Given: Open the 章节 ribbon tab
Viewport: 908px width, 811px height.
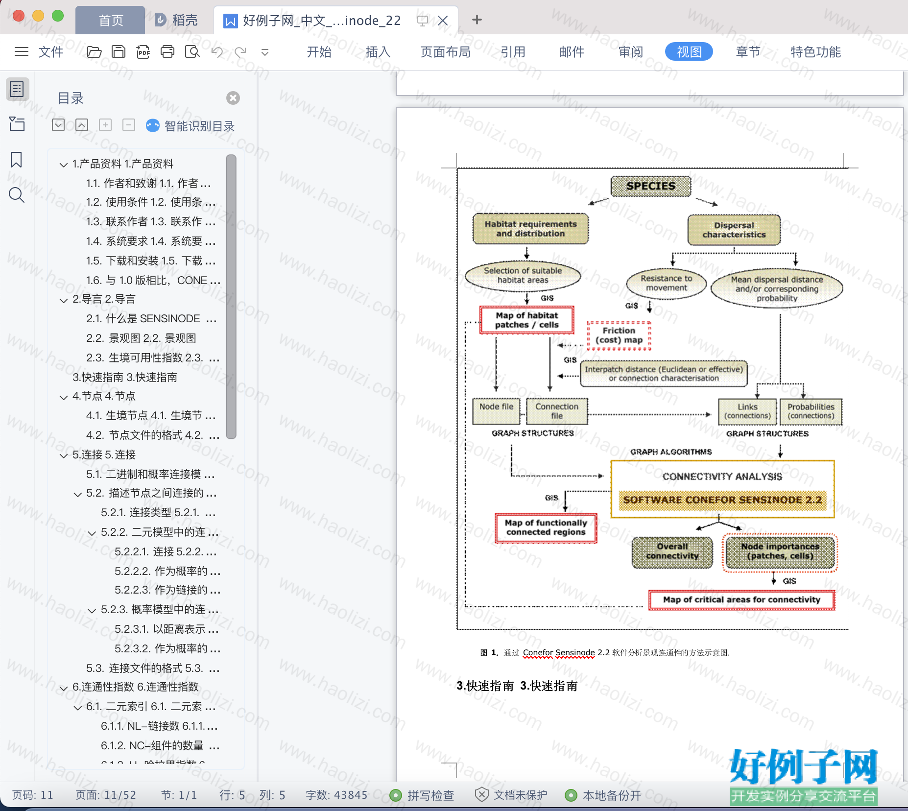Looking at the screenshot, I should (748, 52).
